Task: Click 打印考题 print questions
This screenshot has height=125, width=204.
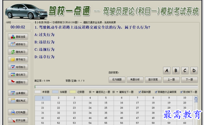Action: click(x=18, y=112)
